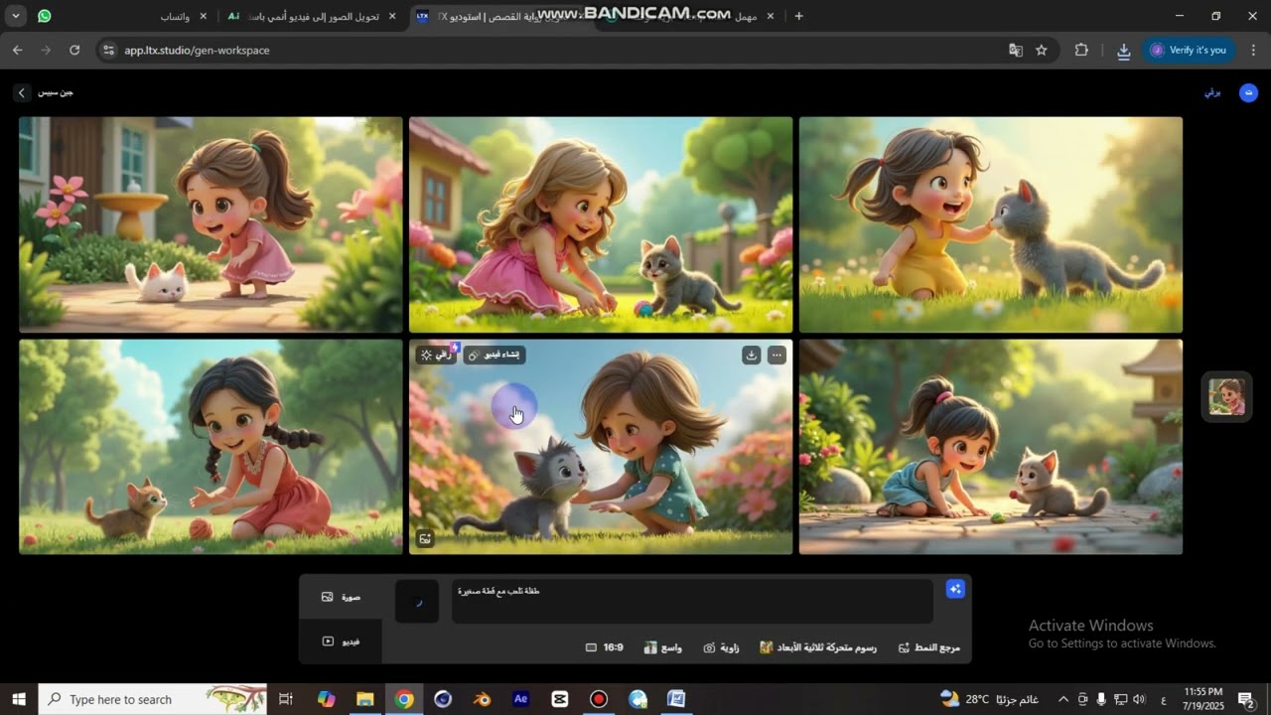Open the واسع wide shot selector
The width and height of the screenshot is (1271, 715).
point(663,647)
